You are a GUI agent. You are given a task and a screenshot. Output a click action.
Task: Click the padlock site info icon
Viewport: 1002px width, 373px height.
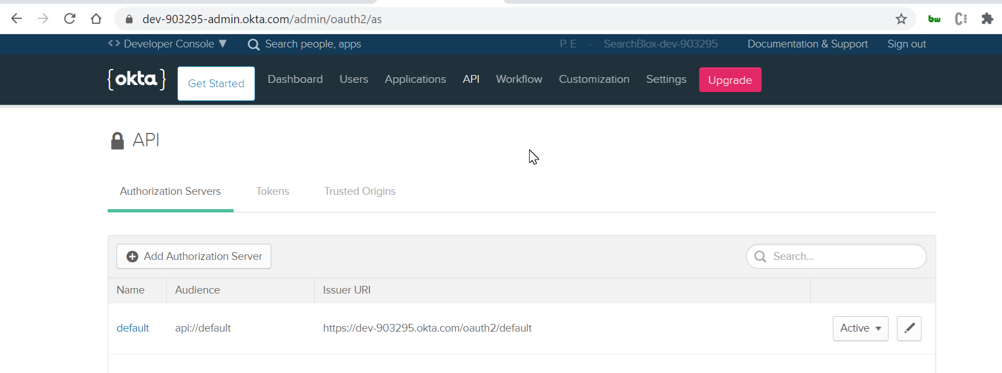point(129,19)
